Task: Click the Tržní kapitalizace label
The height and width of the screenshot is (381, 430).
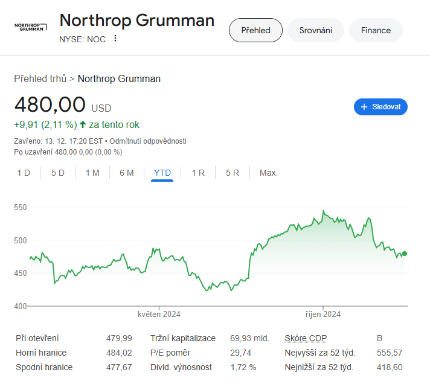Action: tap(183, 338)
